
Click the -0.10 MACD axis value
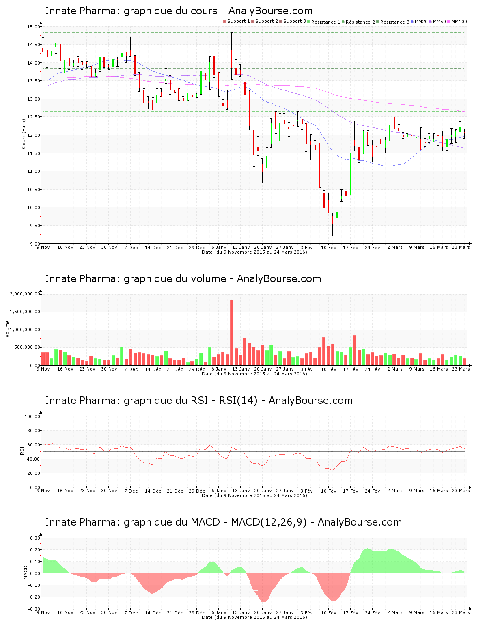(34, 585)
